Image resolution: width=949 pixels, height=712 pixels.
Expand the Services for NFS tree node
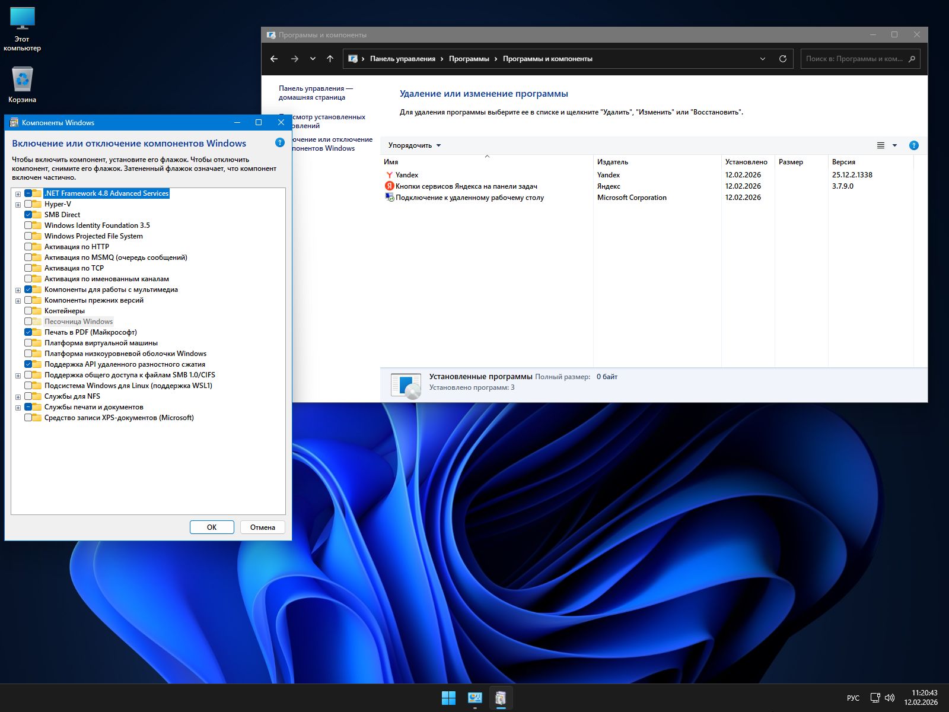point(18,397)
